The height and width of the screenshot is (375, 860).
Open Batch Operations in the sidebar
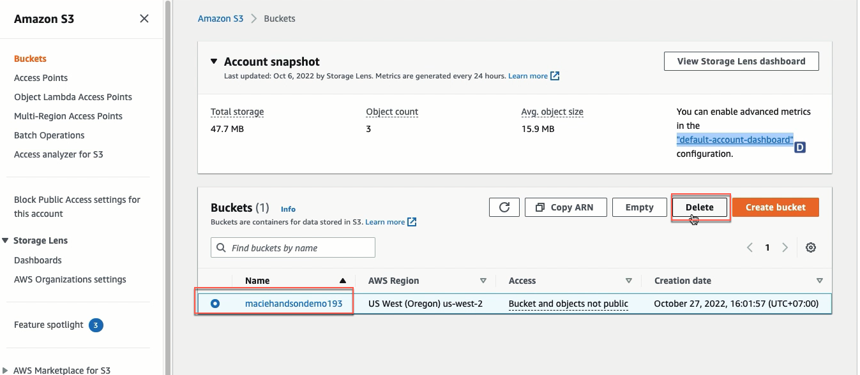pyautogui.click(x=49, y=135)
